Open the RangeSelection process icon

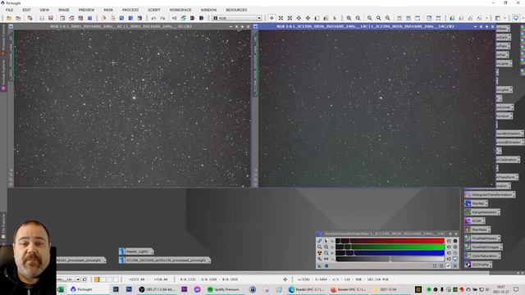pyautogui.click(x=482, y=212)
